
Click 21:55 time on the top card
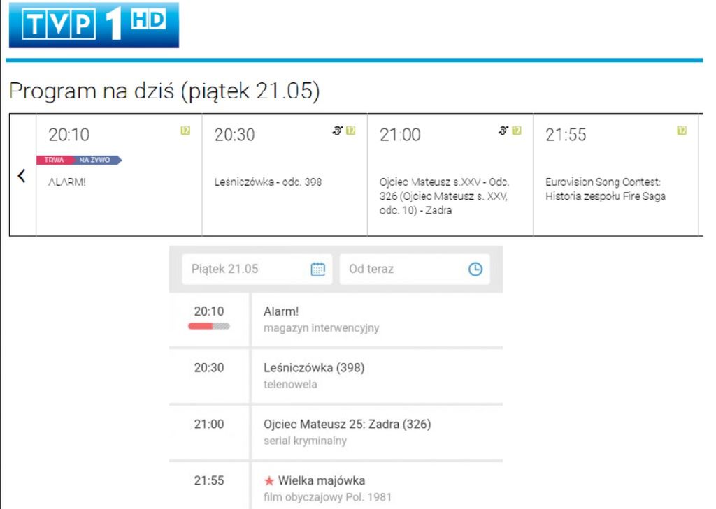[x=566, y=135]
